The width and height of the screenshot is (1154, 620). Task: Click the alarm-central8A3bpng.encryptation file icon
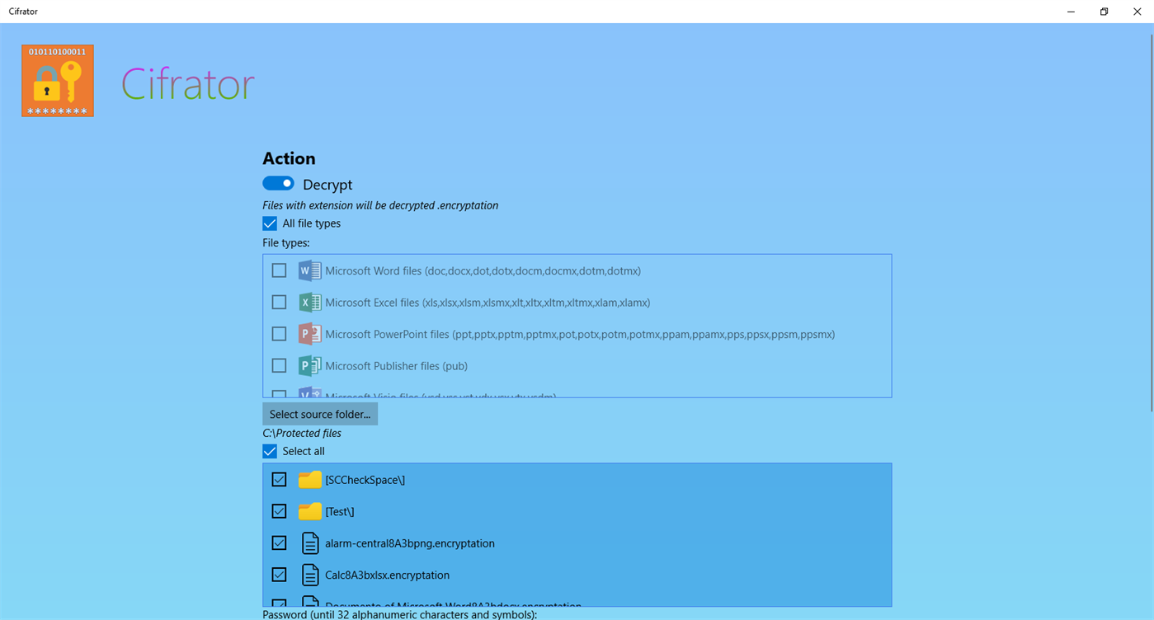click(x=309, y=542)
